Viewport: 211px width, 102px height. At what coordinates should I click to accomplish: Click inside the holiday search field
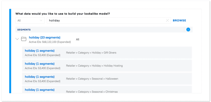tap(109, 21)
